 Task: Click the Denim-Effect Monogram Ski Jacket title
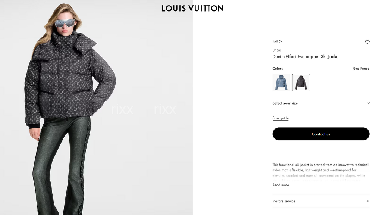[x=306, y=57]
